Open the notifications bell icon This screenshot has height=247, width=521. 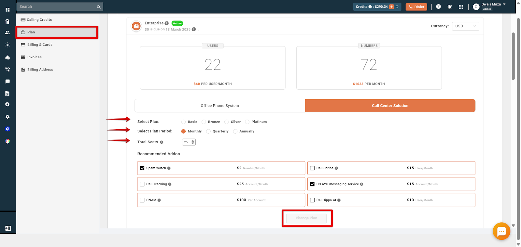pyautogui.click(x=450, y=7)
